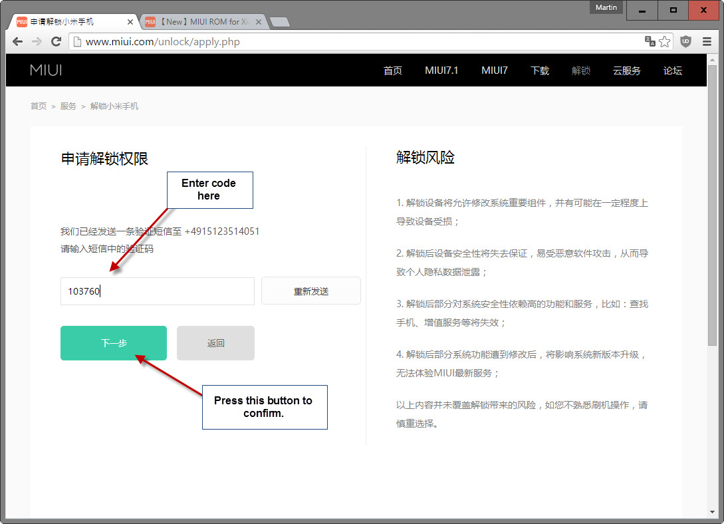Go back with the browser back arrow
Image resolution: width=724 pixels, height=524 pixels.
click(17, 42)
